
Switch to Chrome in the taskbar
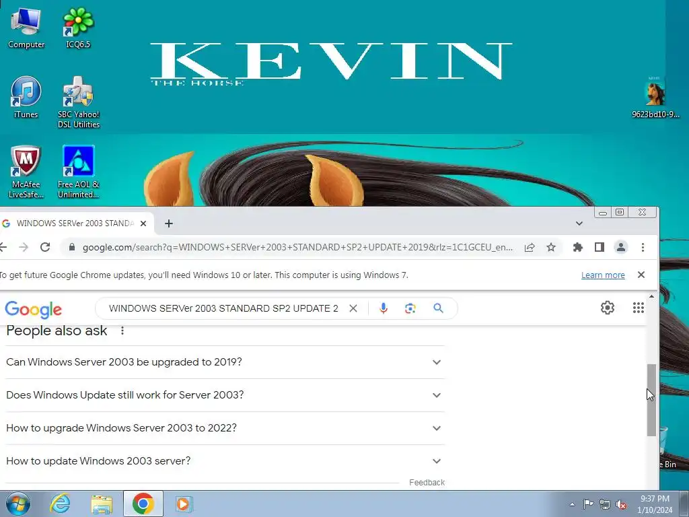[x=143, y=504]
